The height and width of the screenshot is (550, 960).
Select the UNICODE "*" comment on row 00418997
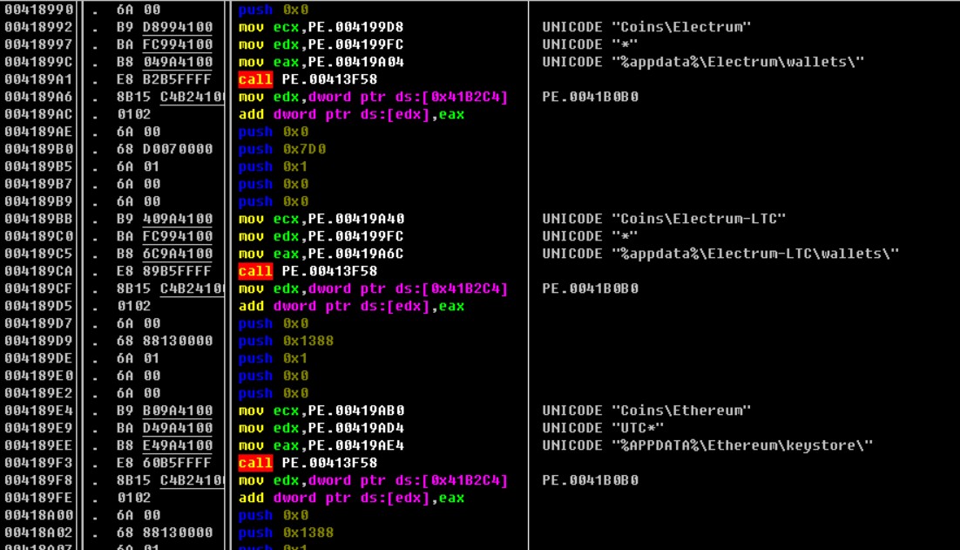pyautogui.click(x=591, y=44)
